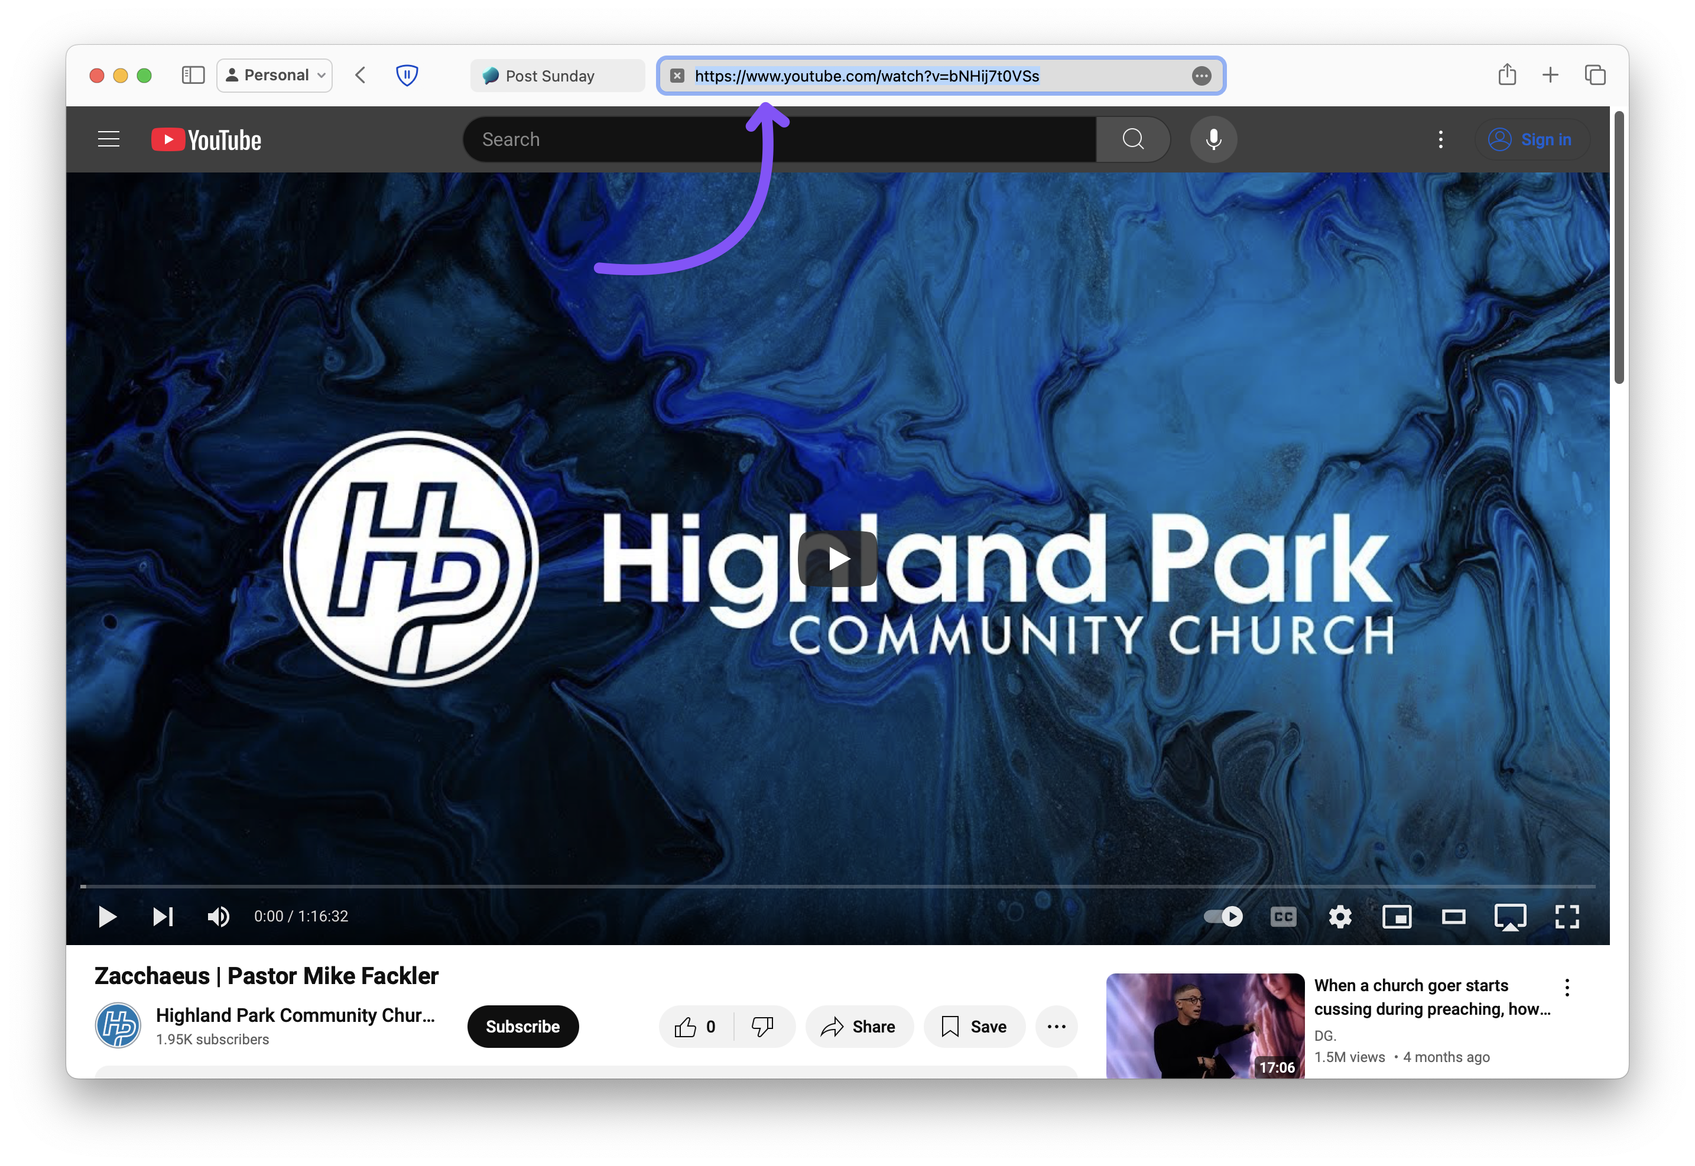Screen dimensions: 1695x1166
Task: Click the DG. channel name
Action: pyautogui.click(x=1325, y=1036)
